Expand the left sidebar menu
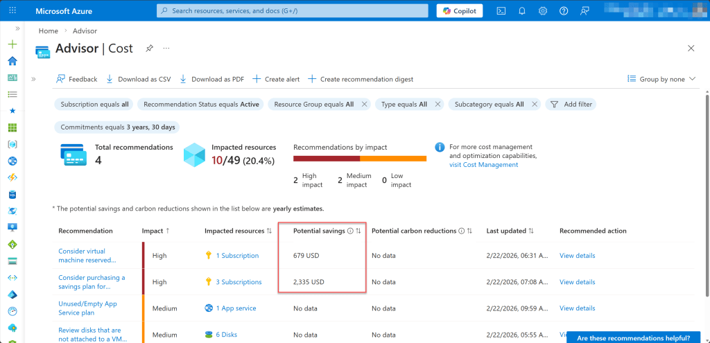 point(17,28)
